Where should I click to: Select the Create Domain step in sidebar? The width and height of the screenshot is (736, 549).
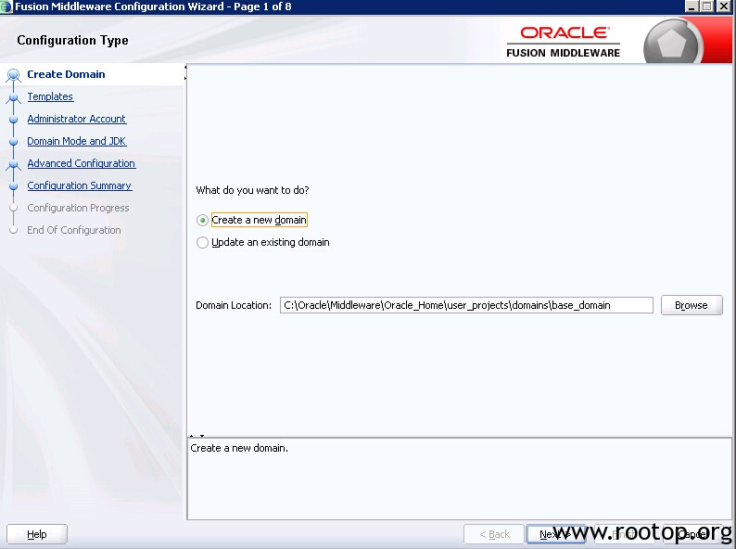click(x=66, y=74)
